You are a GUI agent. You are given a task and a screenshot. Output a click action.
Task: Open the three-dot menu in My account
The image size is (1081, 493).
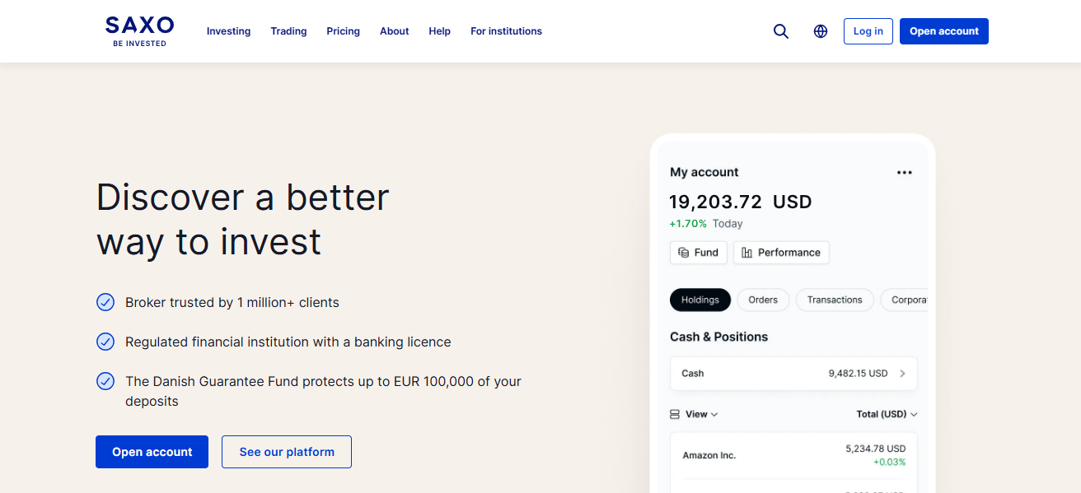904,172
